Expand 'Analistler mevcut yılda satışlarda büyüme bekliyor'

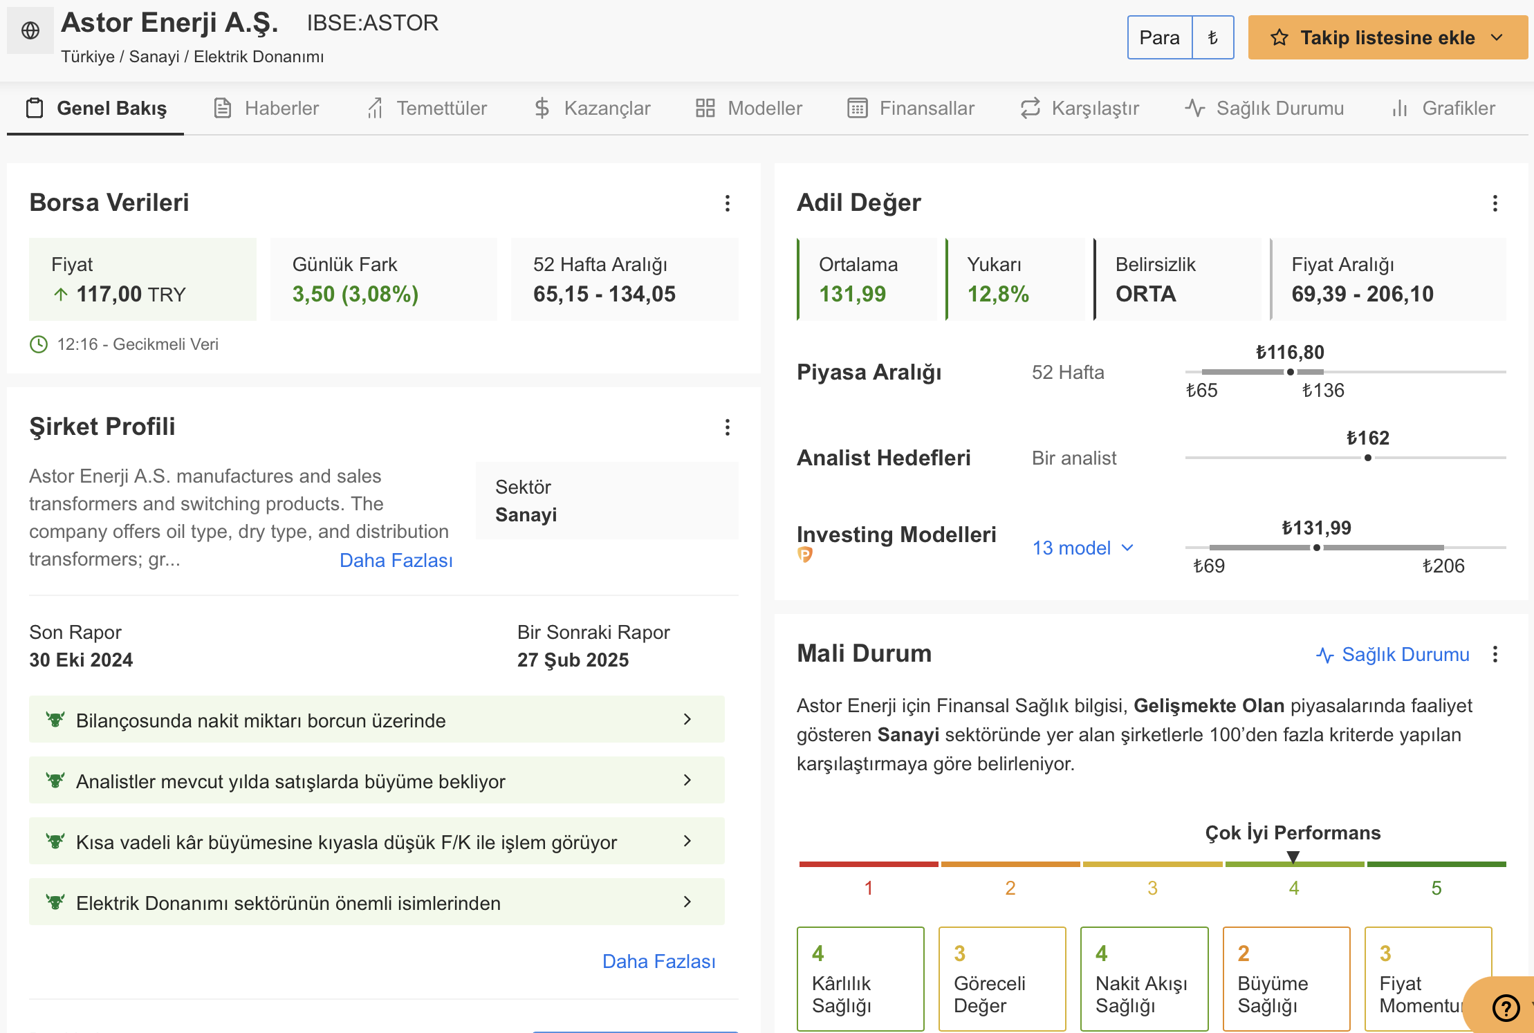tap(377, 781)
